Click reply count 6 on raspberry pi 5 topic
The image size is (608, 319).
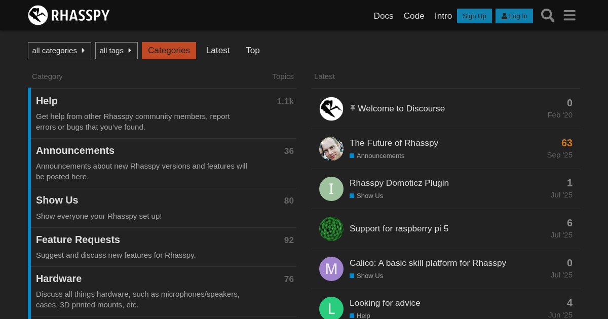tap(569, 223)
